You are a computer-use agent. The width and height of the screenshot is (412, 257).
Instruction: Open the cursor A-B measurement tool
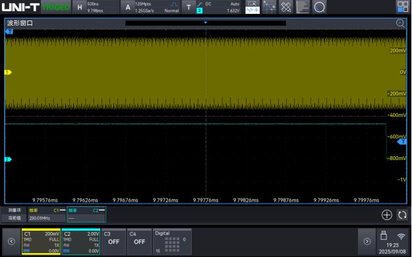(270, 7)
